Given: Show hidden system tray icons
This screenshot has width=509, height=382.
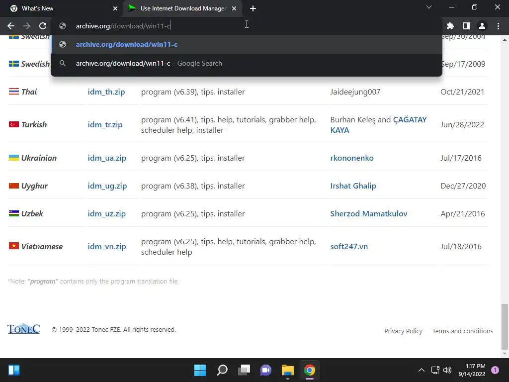Looking at the screenshot, I should [x=422, y=370].
